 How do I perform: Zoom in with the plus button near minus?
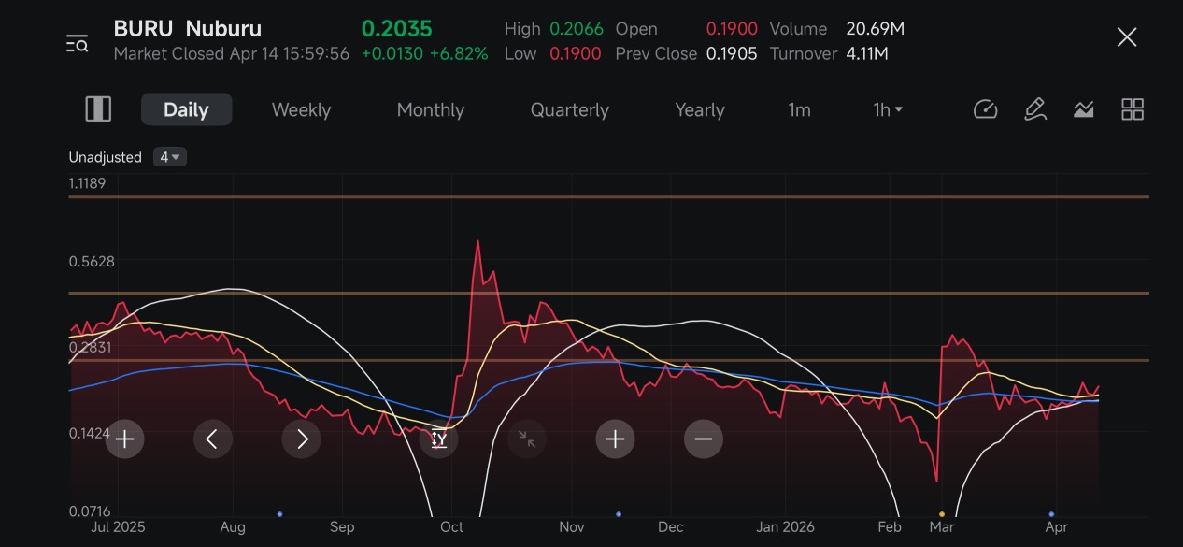[615, 439]
